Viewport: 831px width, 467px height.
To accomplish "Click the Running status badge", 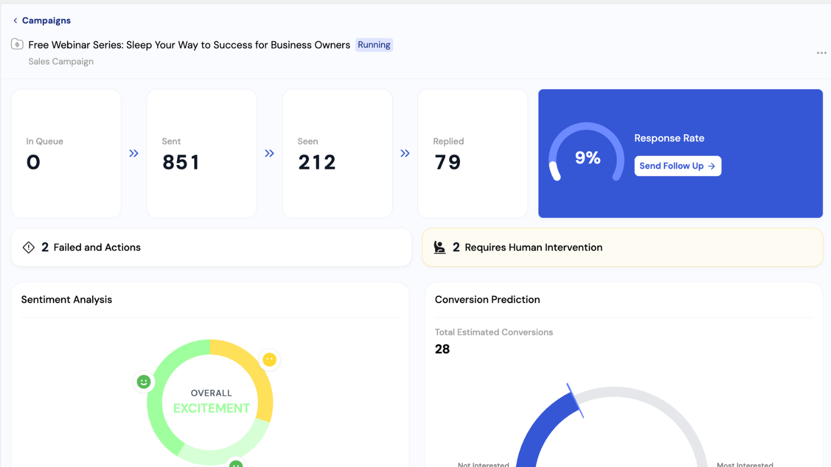I will [x=374, y=45].
